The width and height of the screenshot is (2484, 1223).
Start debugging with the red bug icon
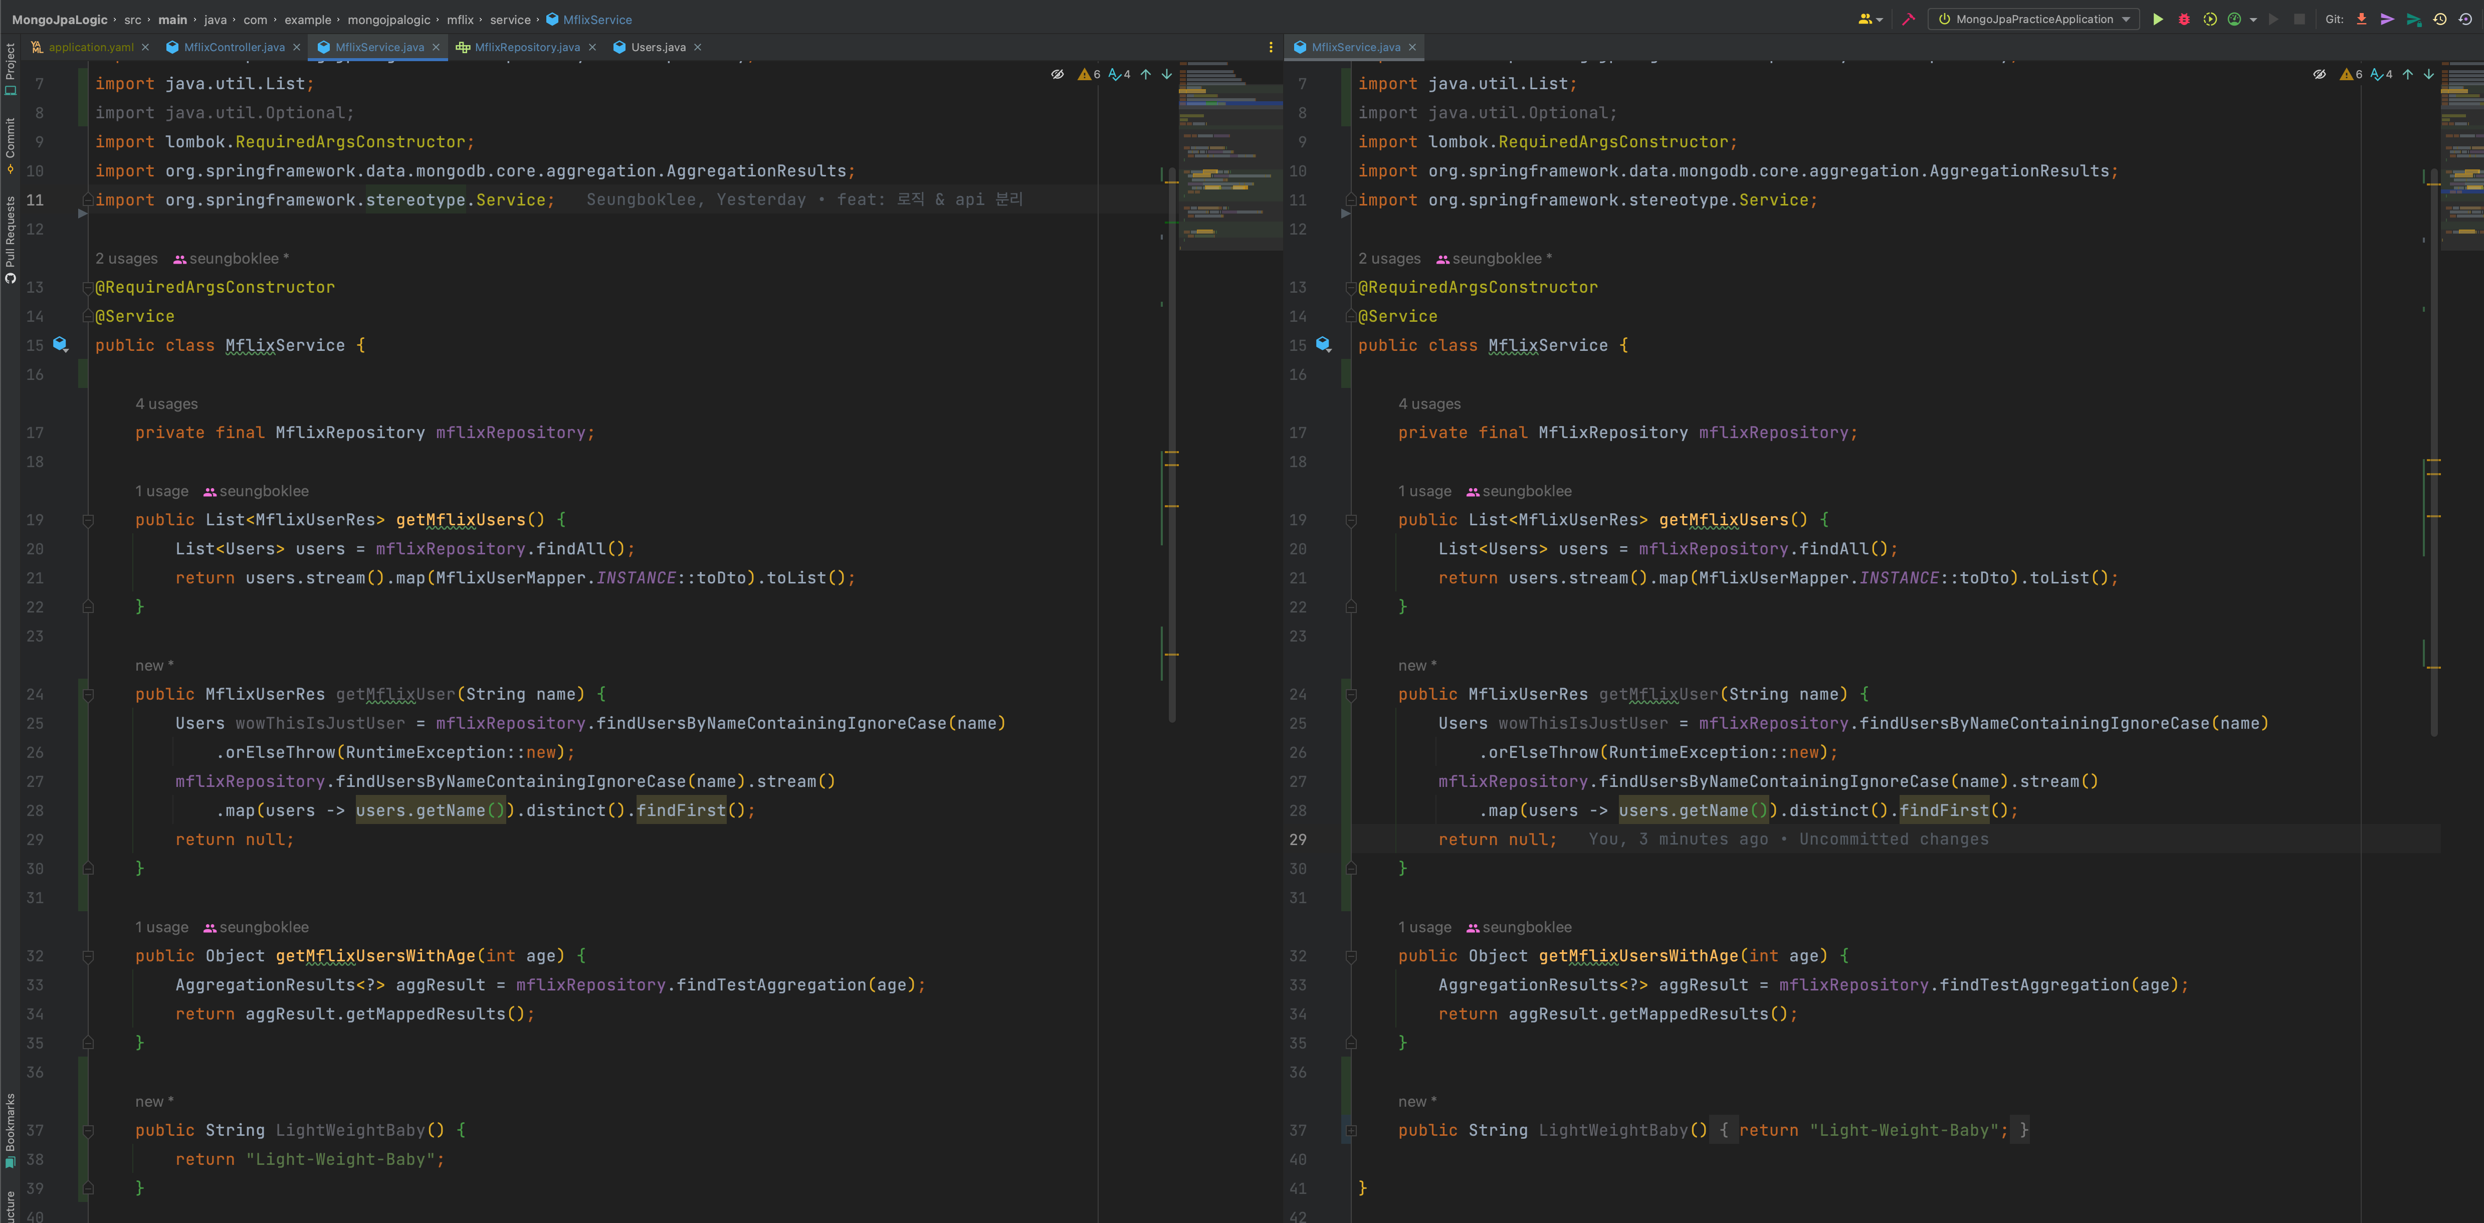2184,19
